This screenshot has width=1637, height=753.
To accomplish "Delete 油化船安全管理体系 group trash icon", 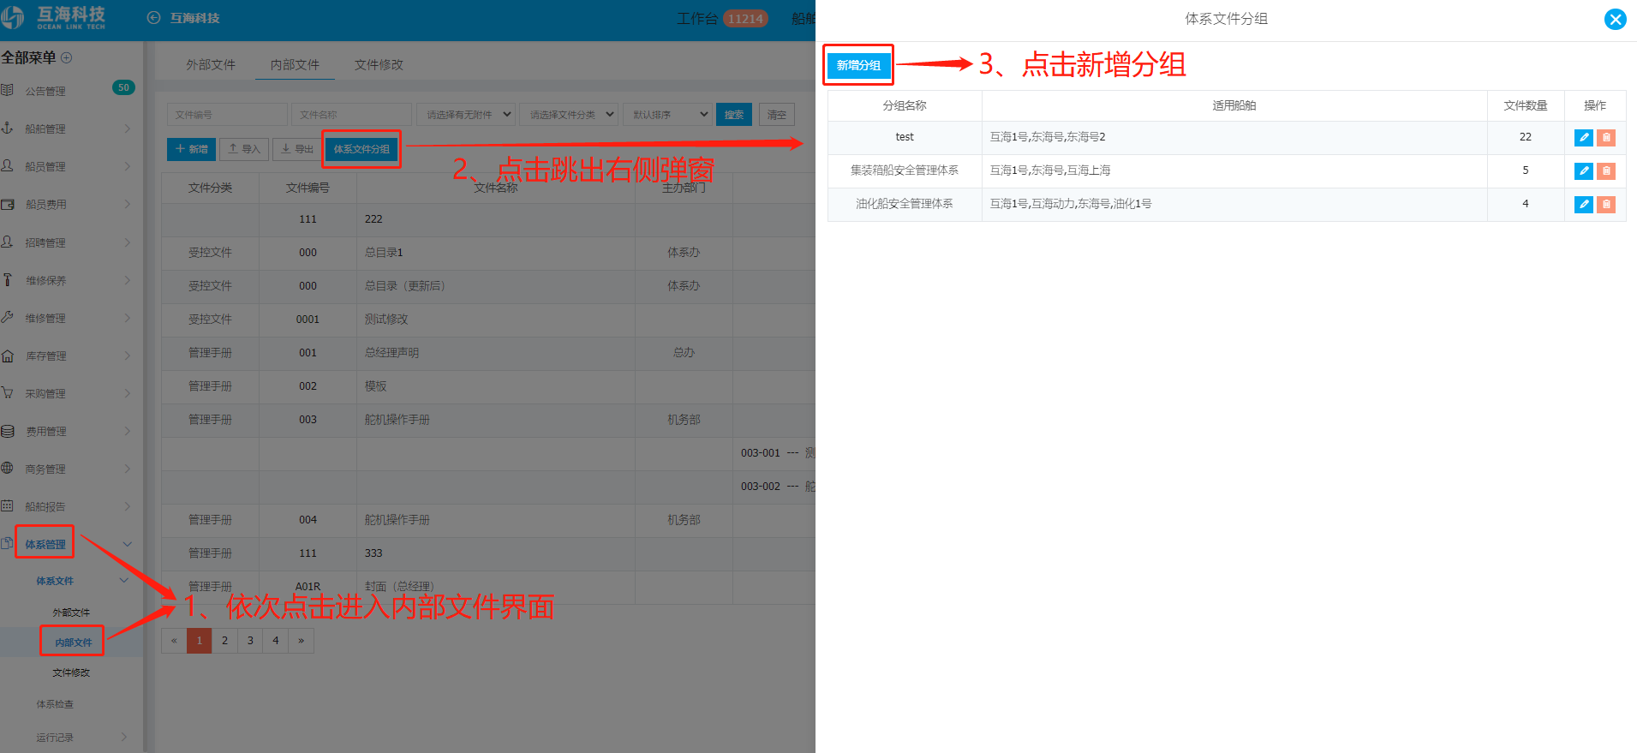I will pos(1606,205).
